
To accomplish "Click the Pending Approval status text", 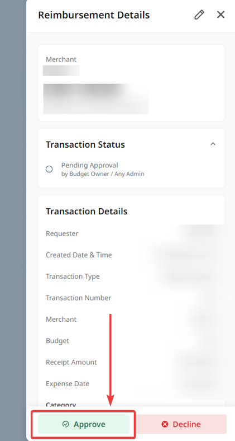I will 90,165.
